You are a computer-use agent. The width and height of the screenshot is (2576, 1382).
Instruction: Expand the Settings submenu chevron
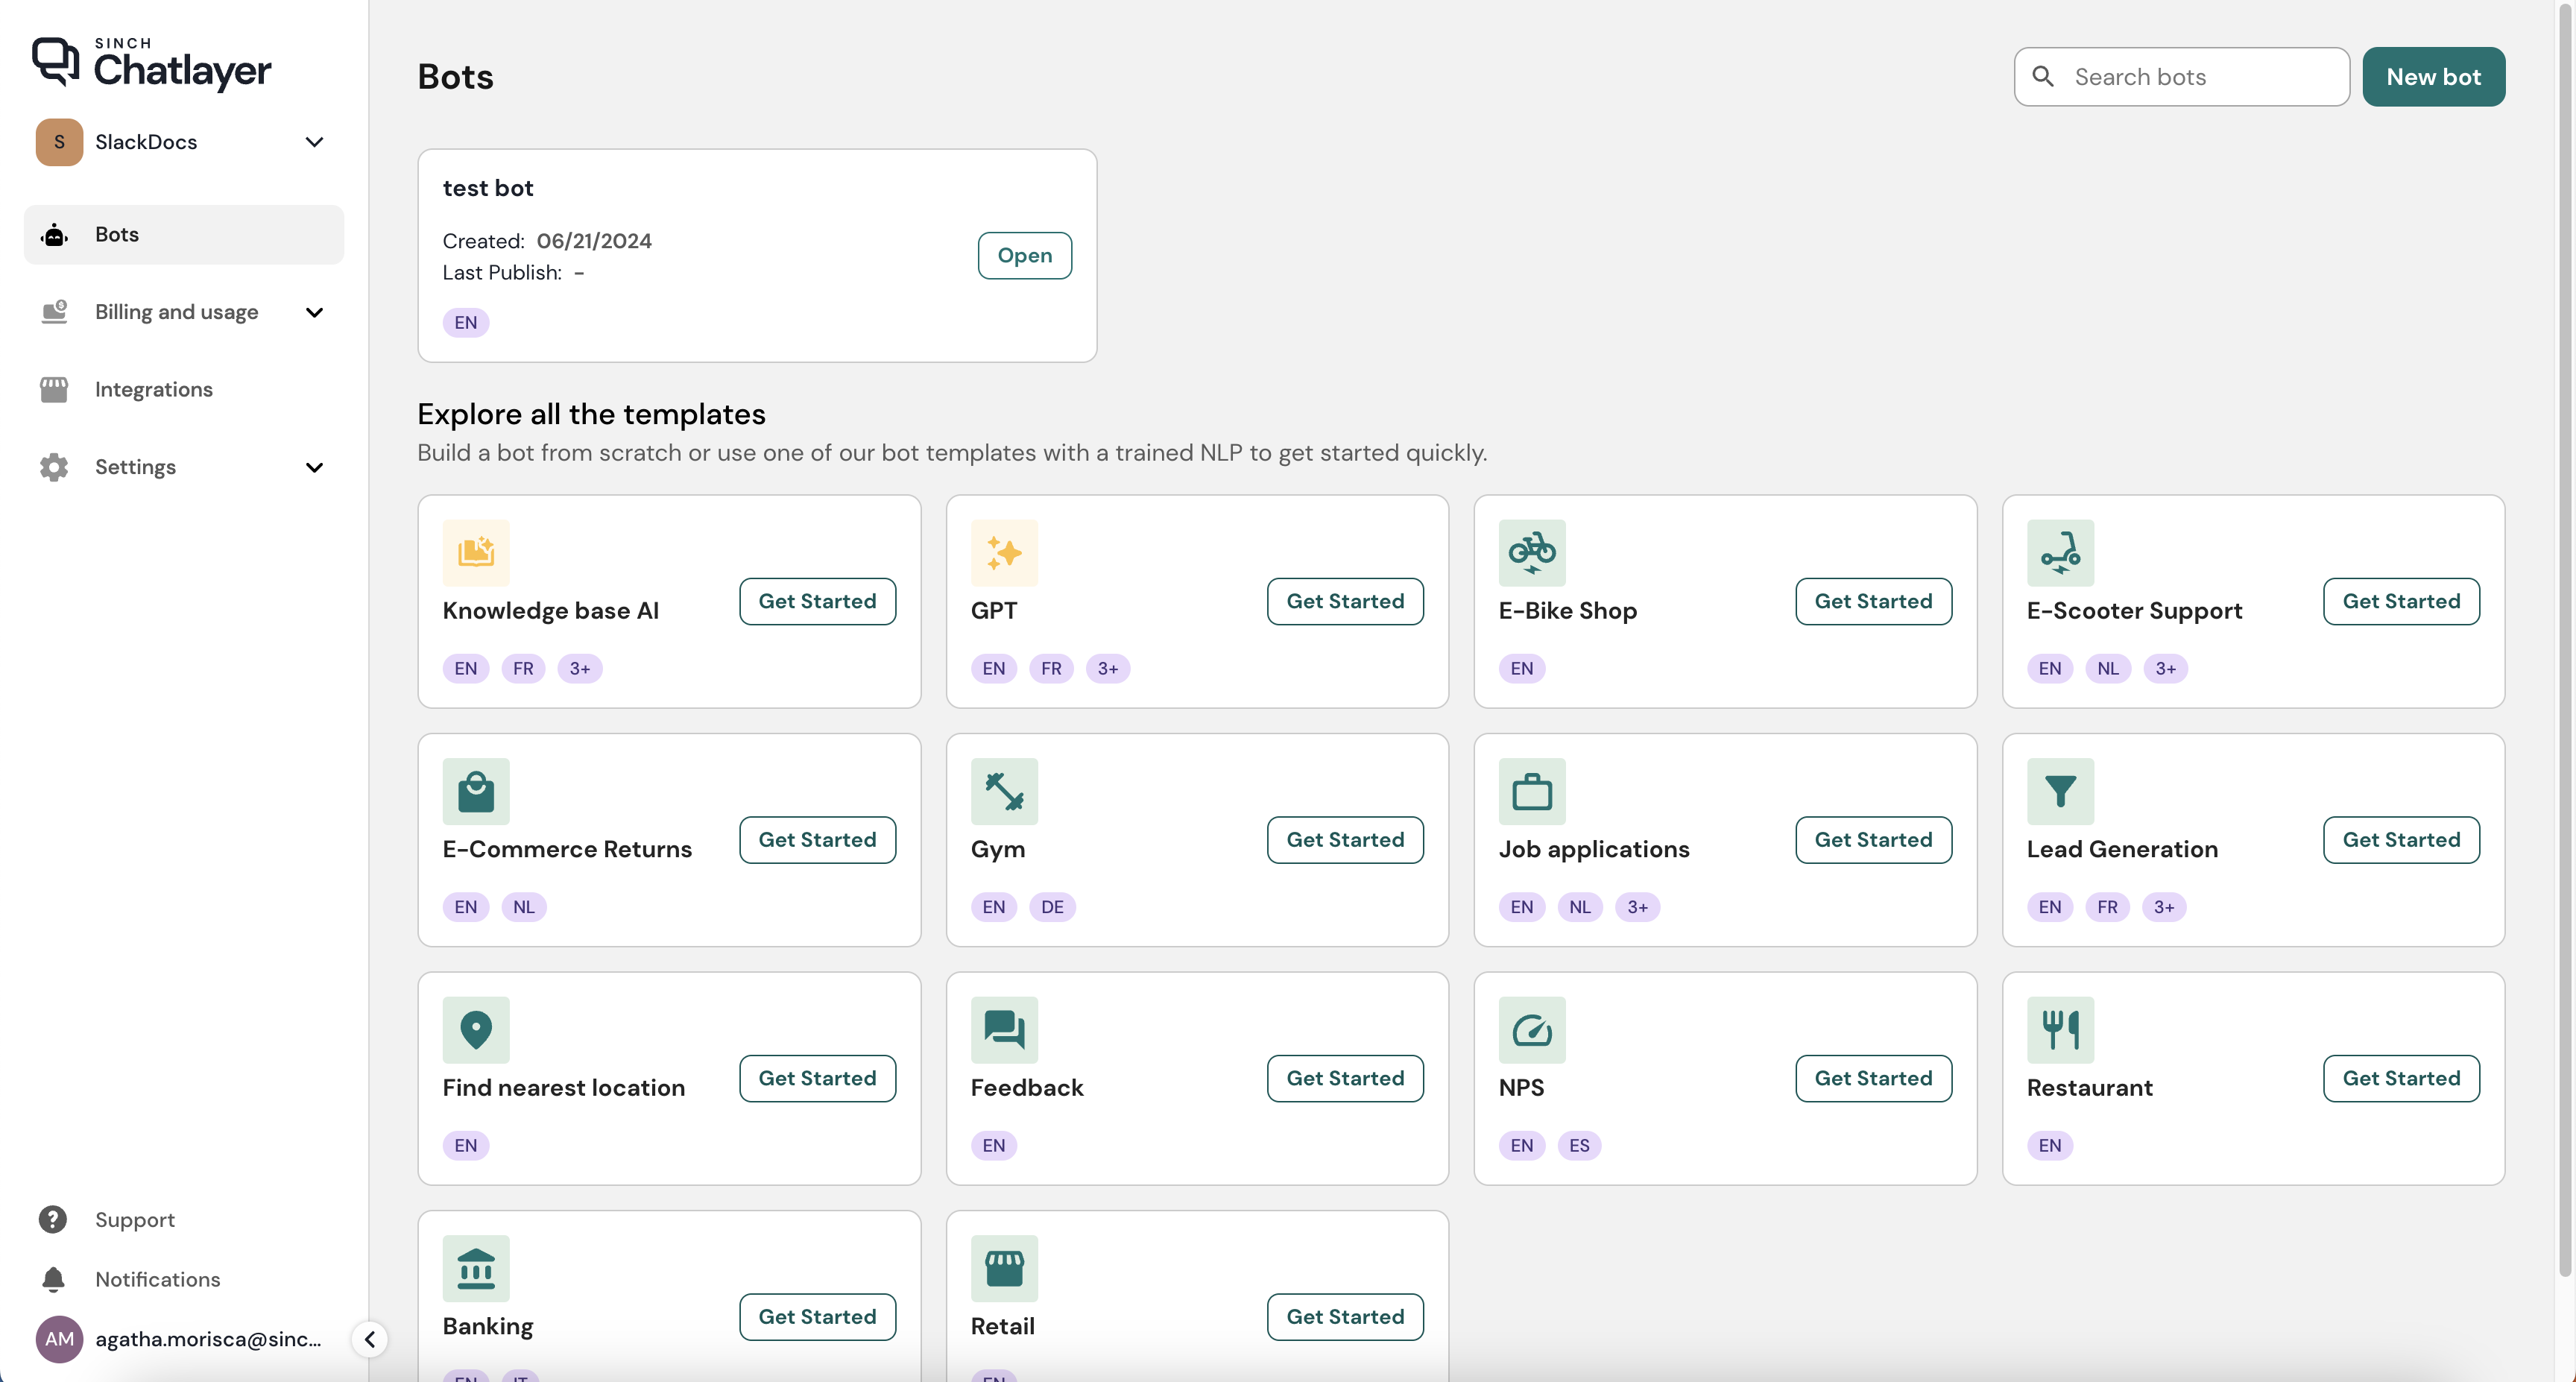314,467
